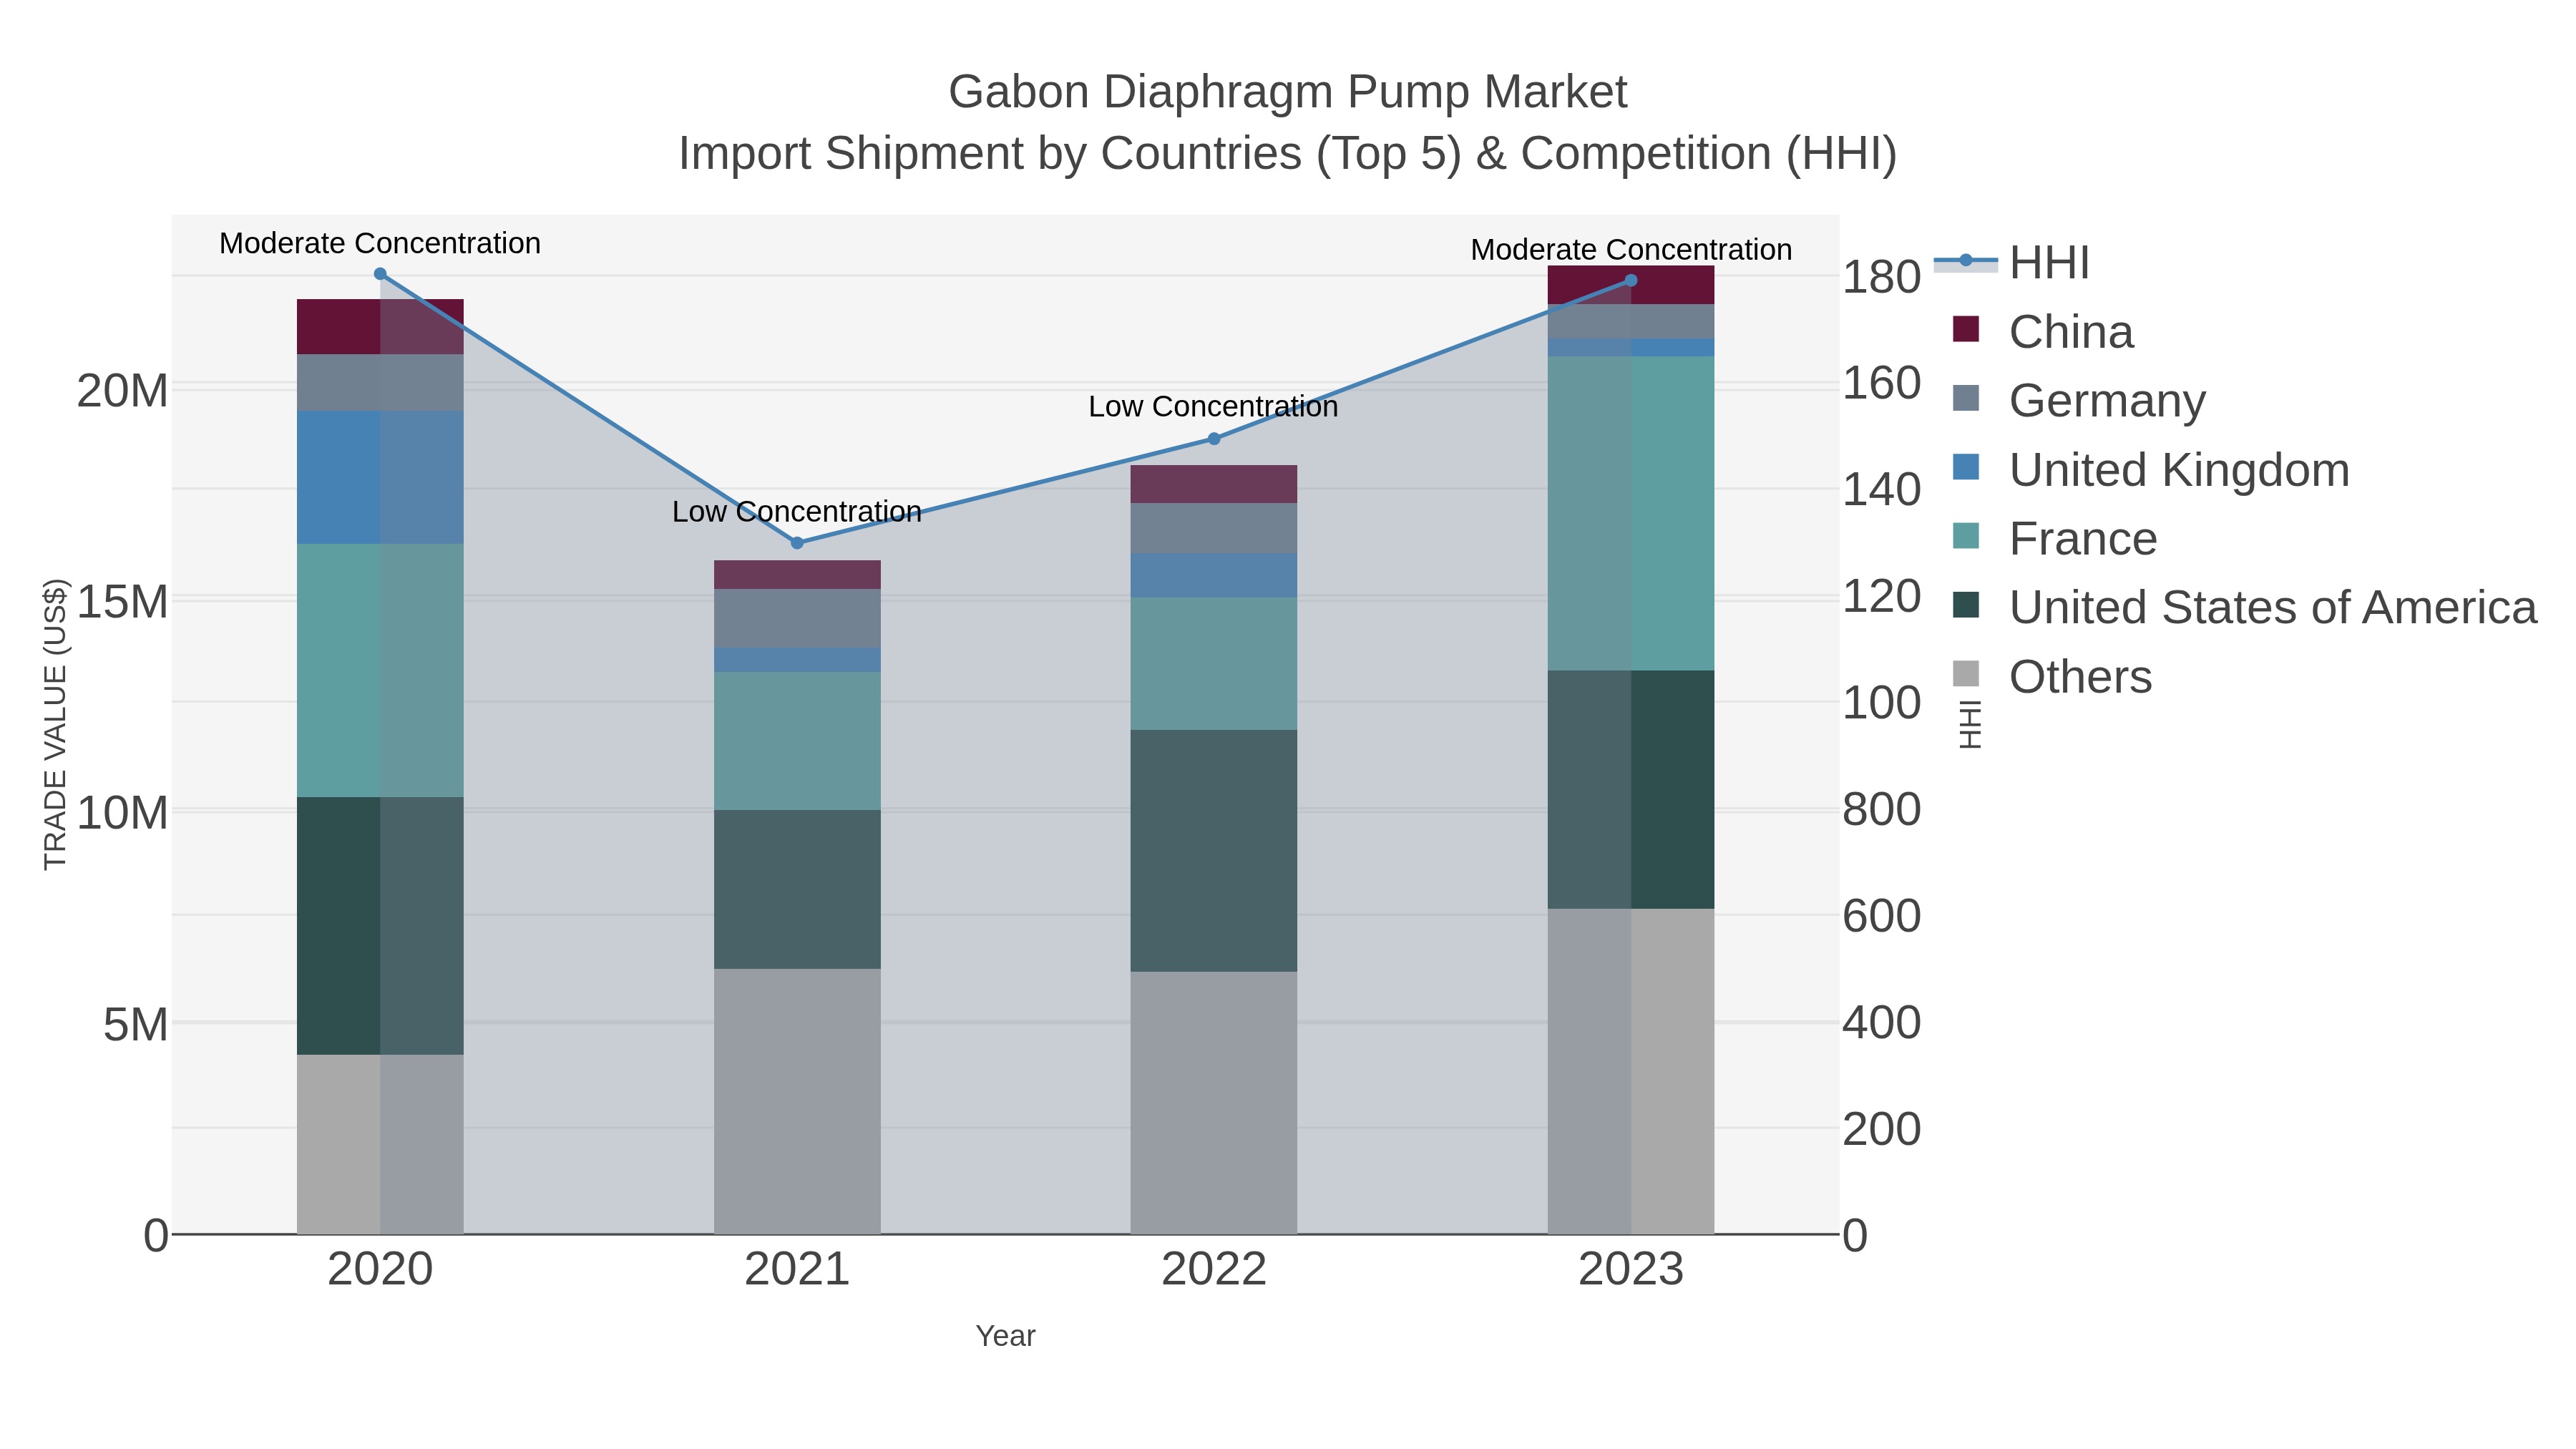Viewport: 2576px width, 1449px height.
Task: Click the Others gray swatch in legend
Action: point(1966,674)
